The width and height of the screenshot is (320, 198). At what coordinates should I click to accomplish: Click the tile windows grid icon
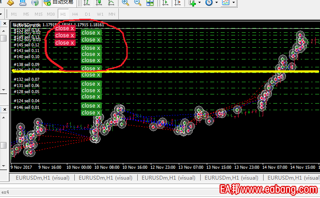coord(150,3)
